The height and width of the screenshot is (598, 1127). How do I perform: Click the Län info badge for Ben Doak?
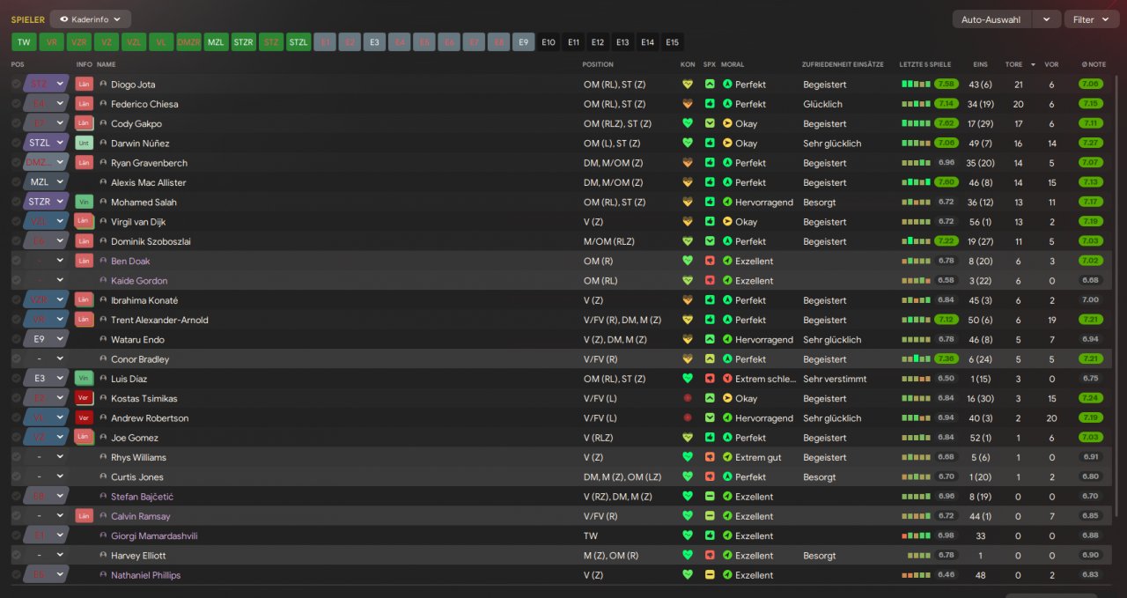tap(85, 262)
